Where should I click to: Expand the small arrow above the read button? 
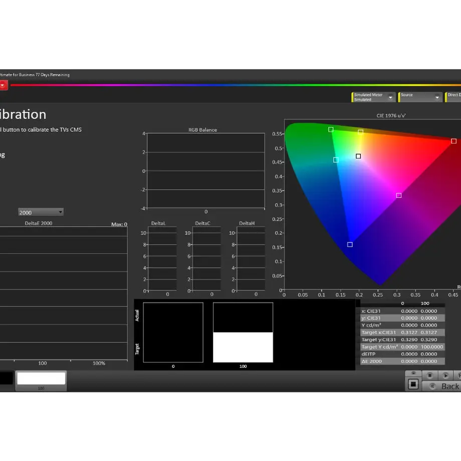[413, 373]
